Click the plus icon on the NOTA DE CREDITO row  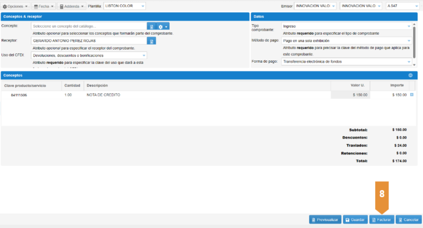(412, 94)
